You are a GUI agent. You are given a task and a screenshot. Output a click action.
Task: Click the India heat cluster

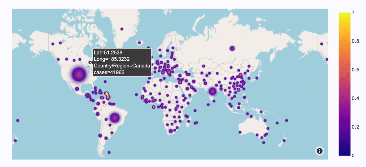click(x=212, y=91)
